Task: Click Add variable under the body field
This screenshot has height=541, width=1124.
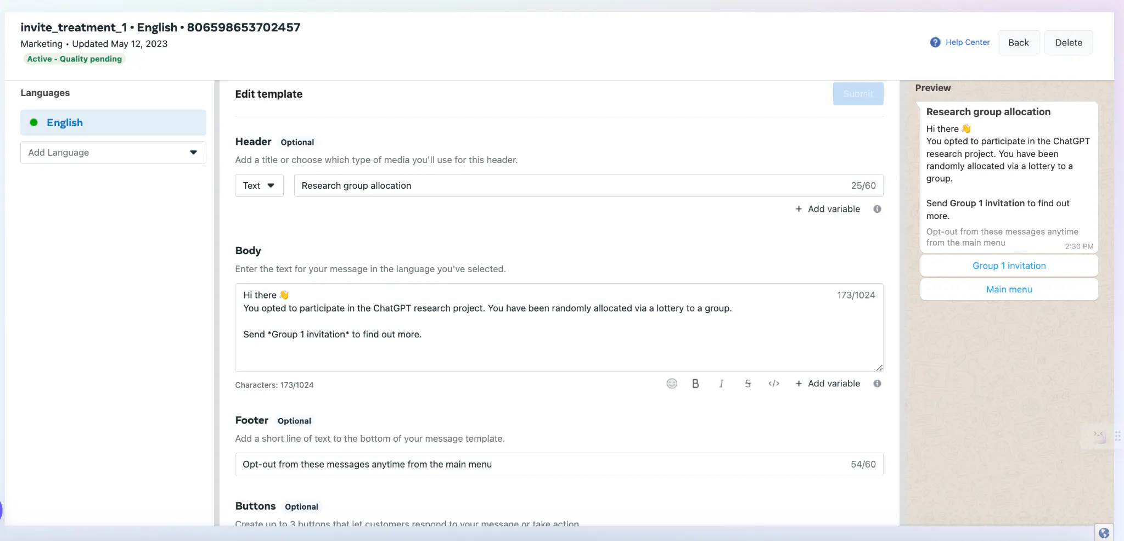Action: [x=828, y=384]
